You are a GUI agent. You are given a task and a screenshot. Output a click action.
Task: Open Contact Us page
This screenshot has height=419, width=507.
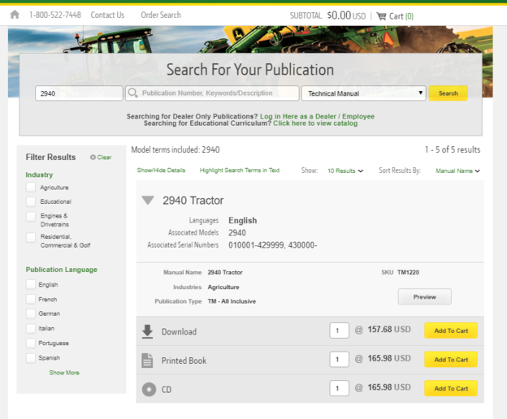(x=107, y=15)
